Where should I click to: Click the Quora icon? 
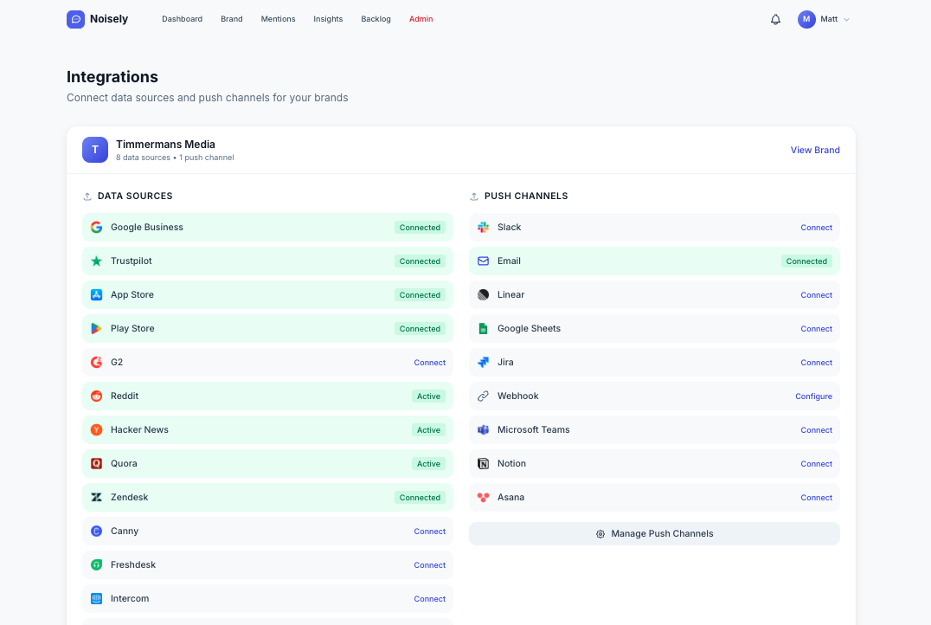click(96, 464)
